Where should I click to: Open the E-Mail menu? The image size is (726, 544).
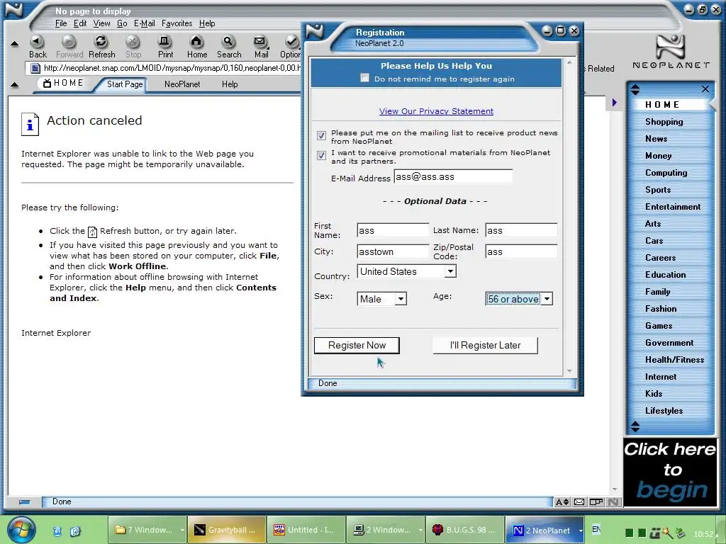(x=144, y=23)
